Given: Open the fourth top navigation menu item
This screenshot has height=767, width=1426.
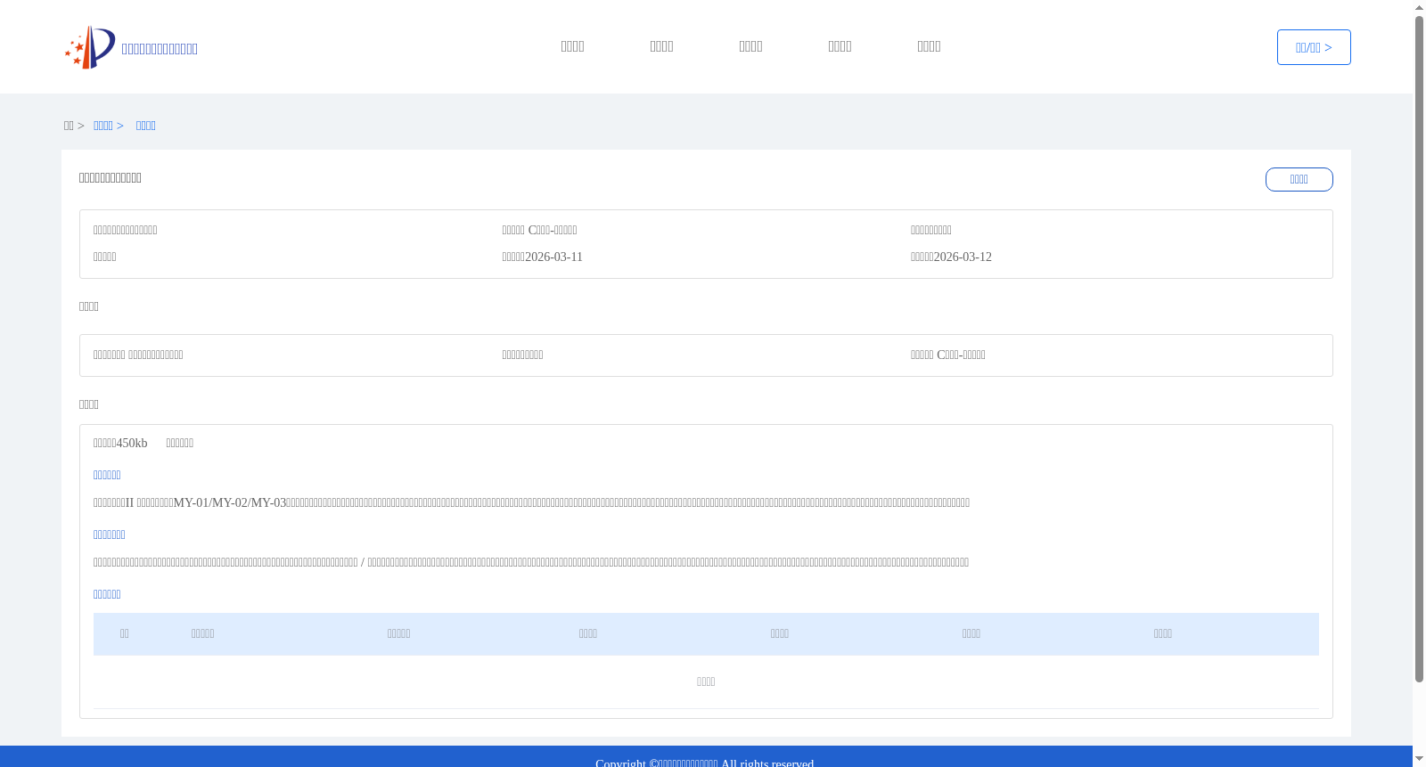Looking at the screenshot, I should [x=840, y=46].
